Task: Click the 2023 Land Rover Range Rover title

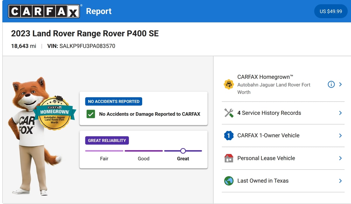Action: (x=85, y=34)
